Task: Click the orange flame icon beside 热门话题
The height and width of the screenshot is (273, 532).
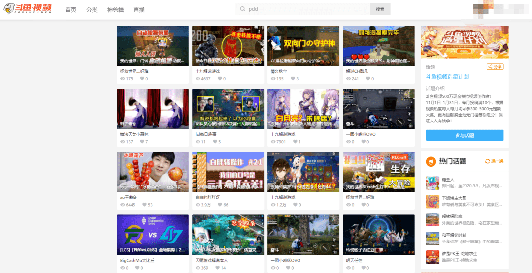Action: (430, 161)
